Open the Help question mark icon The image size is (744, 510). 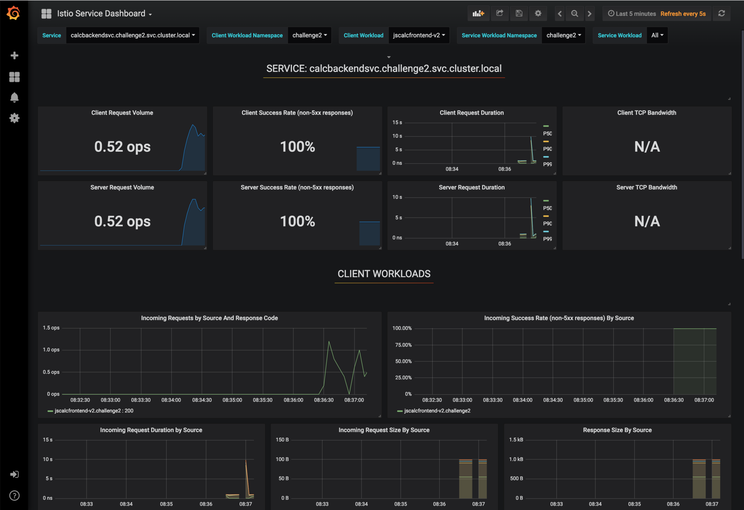pyautogui.click(x=14, y=496)
